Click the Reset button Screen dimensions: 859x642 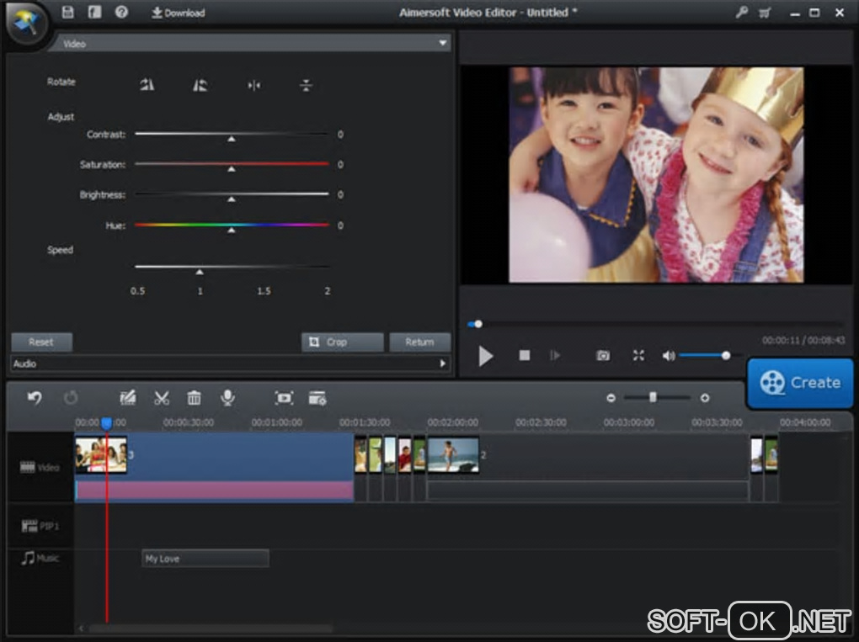(x=41, y=342)
